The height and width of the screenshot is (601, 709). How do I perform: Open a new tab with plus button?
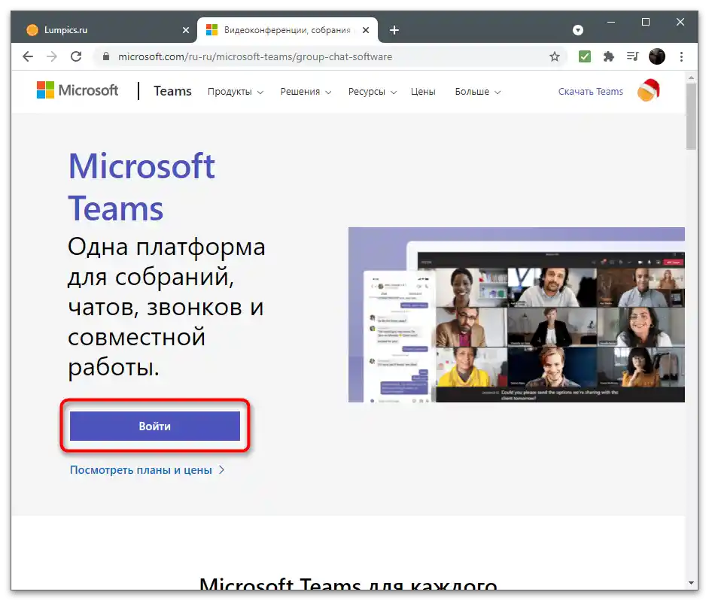tap(394, 30)
